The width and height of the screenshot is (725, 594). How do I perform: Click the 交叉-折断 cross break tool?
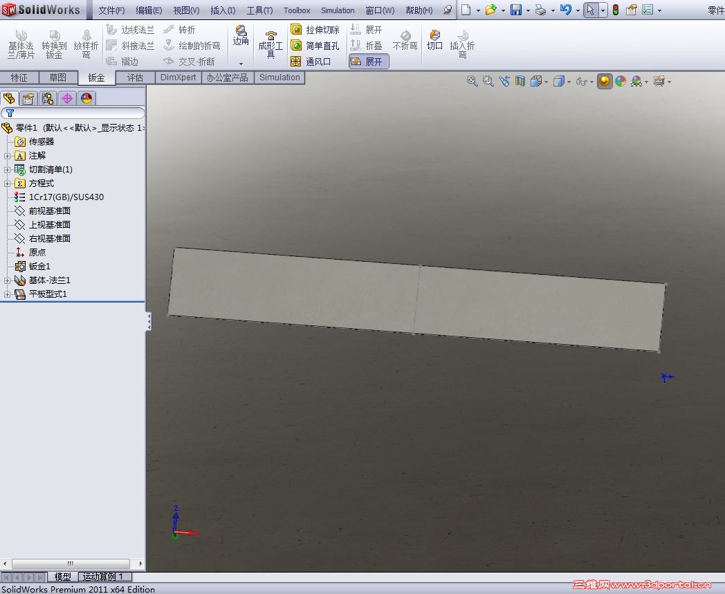[190, 61]
